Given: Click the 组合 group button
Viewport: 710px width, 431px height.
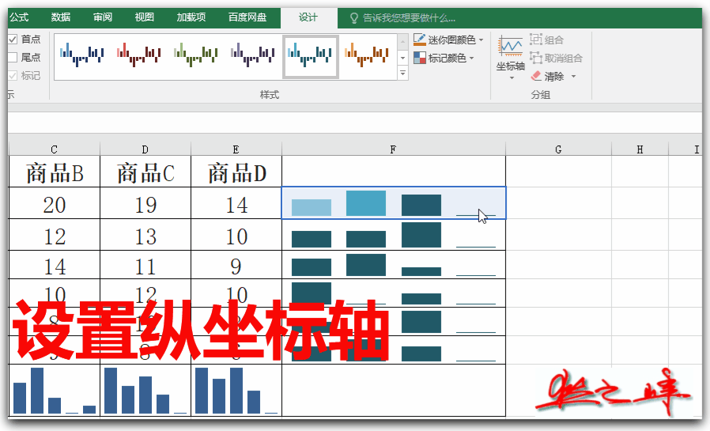Looking at the screenshot, I should coord(546,40).
